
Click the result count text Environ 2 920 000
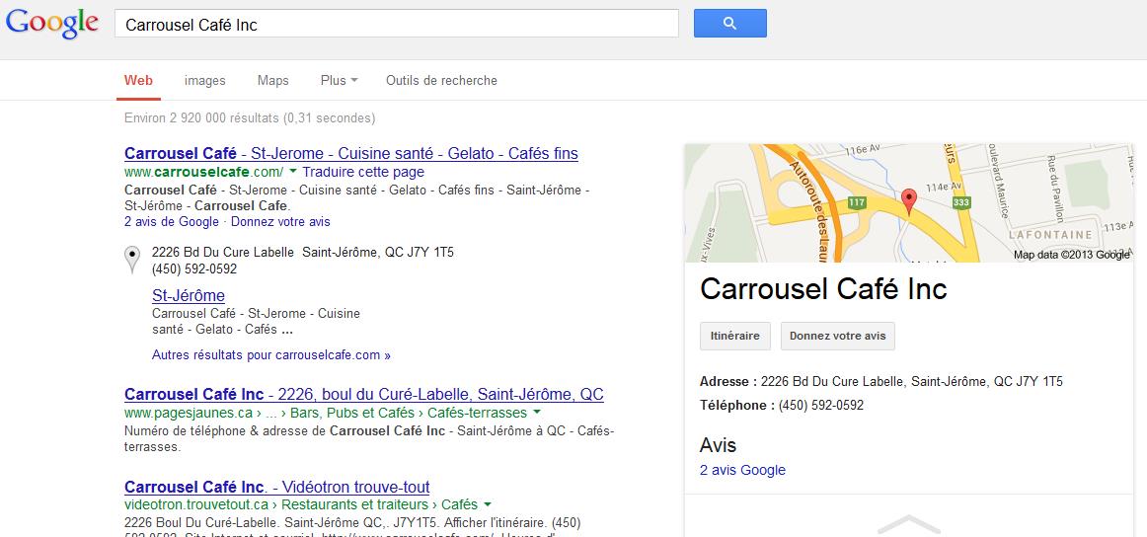(x=250, y=117)
